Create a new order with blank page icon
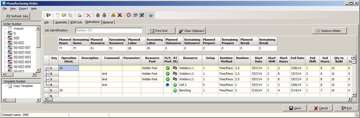 click(x=58, y=15)
